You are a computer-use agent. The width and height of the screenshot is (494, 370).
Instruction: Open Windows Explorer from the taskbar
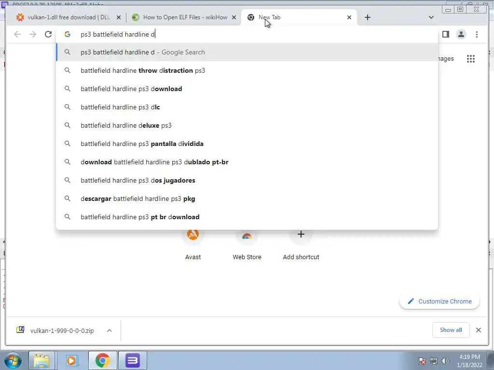point(41,360)
